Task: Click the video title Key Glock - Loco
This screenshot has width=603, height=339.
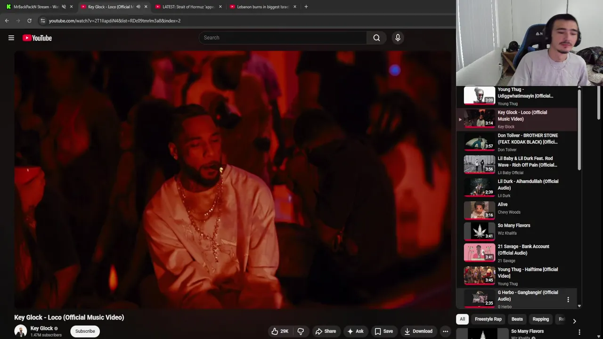Action: tap(69, 317)
